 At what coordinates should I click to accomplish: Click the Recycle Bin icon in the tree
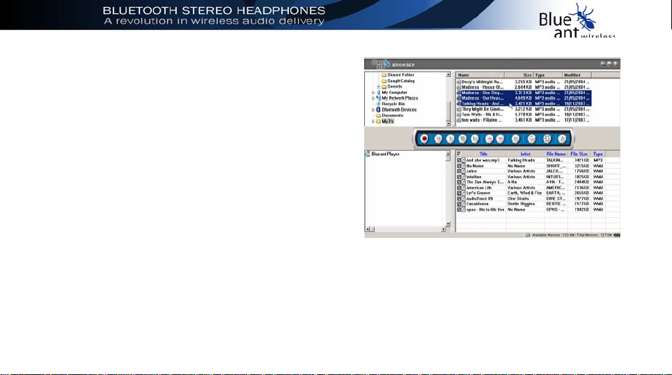(378, 104)
